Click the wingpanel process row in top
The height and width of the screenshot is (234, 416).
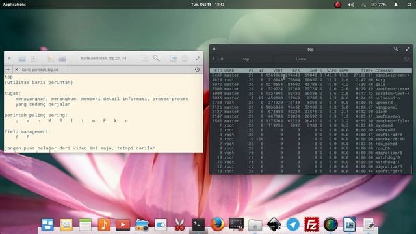311,107
